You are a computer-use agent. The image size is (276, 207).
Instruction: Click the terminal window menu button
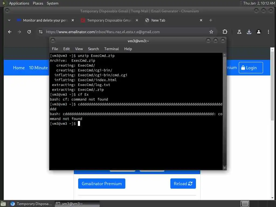point(53,41)
